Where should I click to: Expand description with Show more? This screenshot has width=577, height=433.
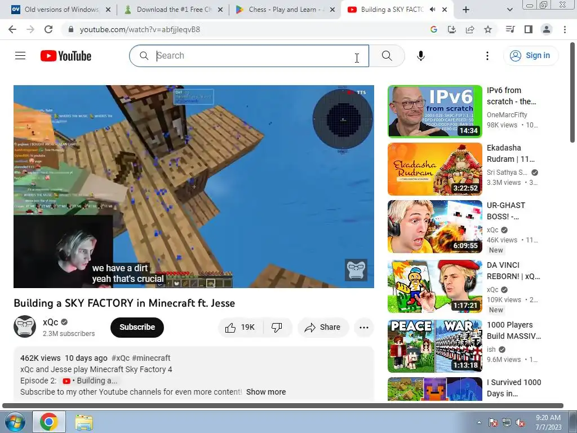coord(266,392)
